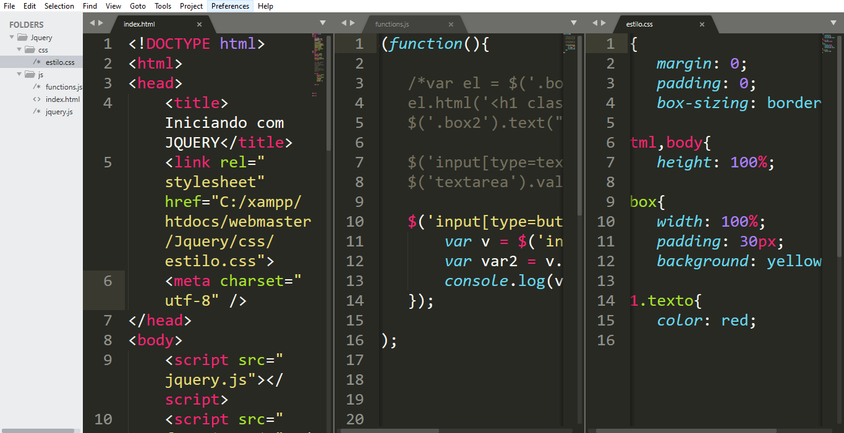Click the minimap of the index.html pane
Screen dimensions: 844x433
tap(318, 65)
